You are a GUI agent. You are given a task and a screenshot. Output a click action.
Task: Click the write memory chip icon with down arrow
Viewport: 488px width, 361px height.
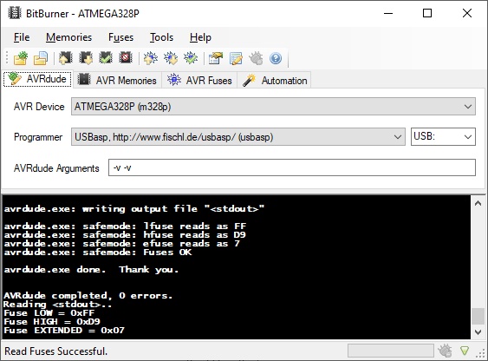(86, 58)
